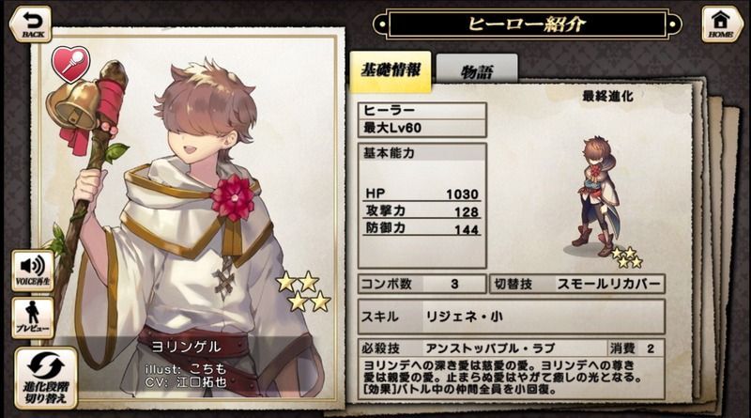The width and height of the screenshot is (751, 418).
Task: Tap the bell on the staff artwork
Action: pyautogui.click(x=73, y=104)
